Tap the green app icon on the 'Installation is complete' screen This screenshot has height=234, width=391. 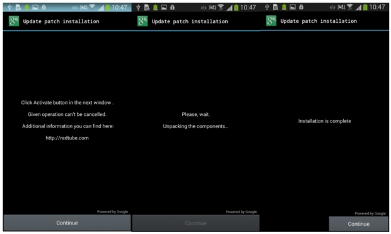point(271,21)
